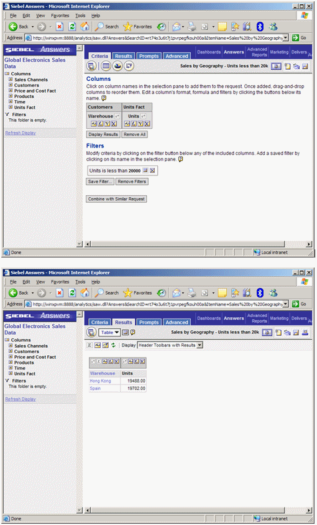Open Back button history arrow in Results-view window

click(33, 292)
